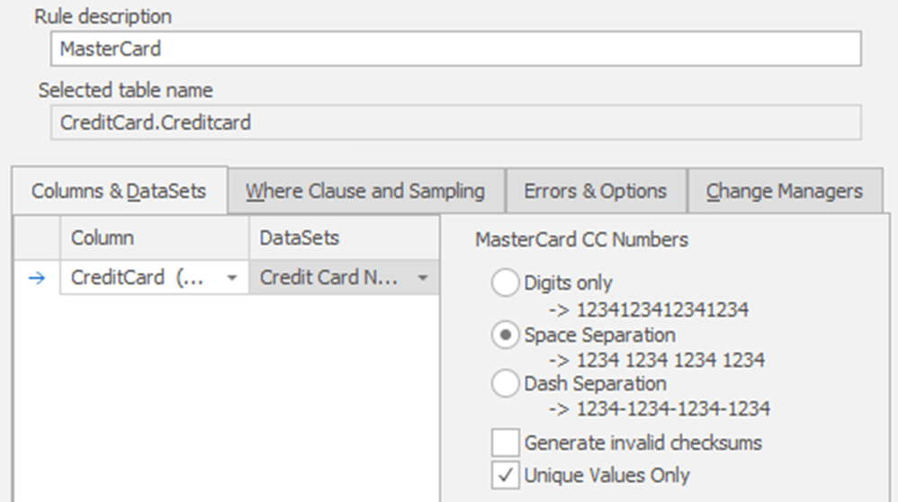Image resolution: width=898 pixels, height=502 pixels.
Task: Click the Rule description field containing MasterCard
Action: pos(456,49)
